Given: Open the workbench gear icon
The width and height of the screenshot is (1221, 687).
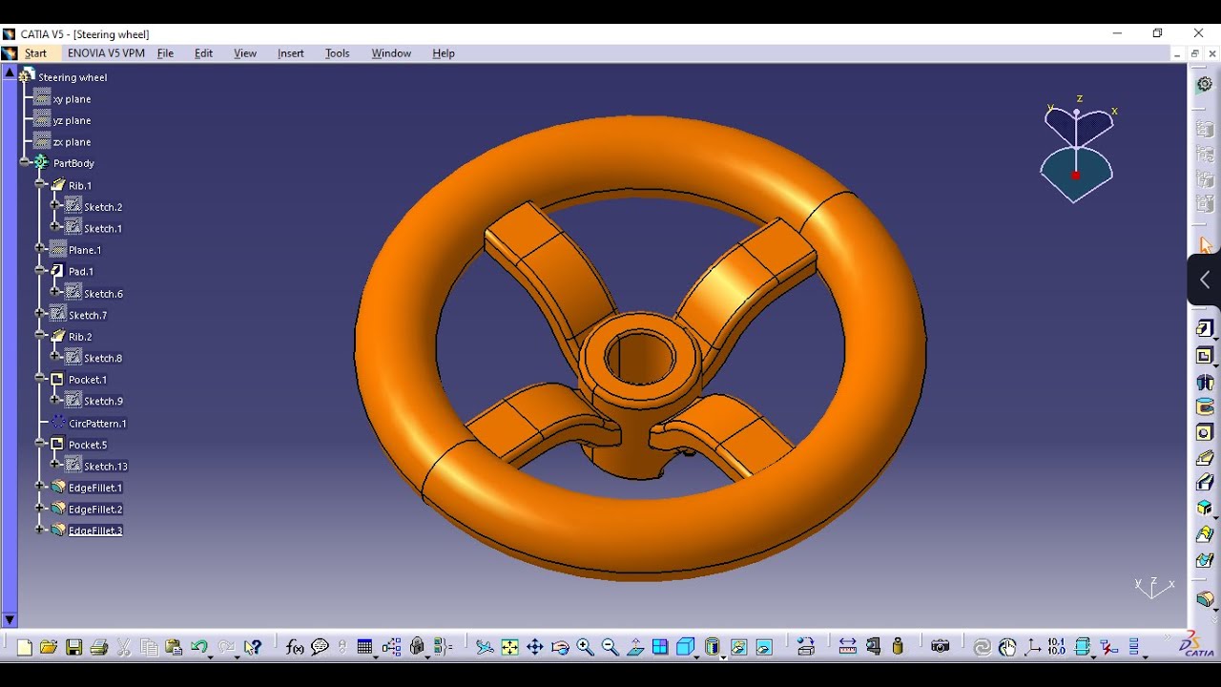Looking at the screenshot, I should click(1205, 84).
